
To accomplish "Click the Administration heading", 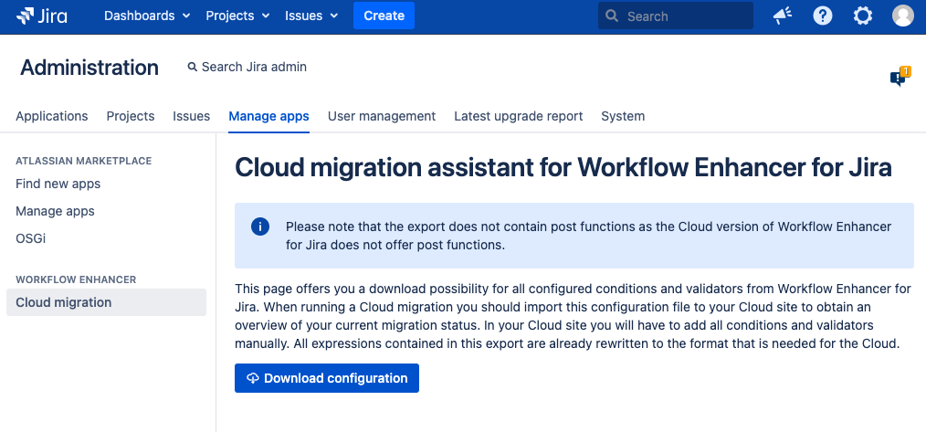I will [89, 68].
